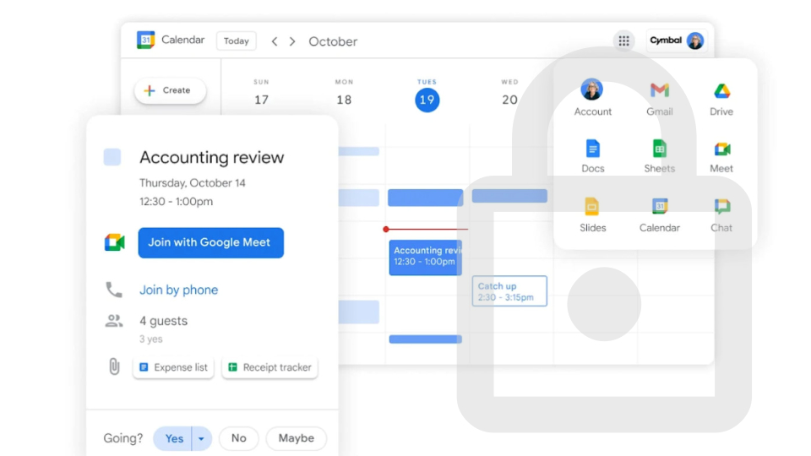Click the Google apps grid launcher icon
The image size is (811, 456).
pos(623,41)
